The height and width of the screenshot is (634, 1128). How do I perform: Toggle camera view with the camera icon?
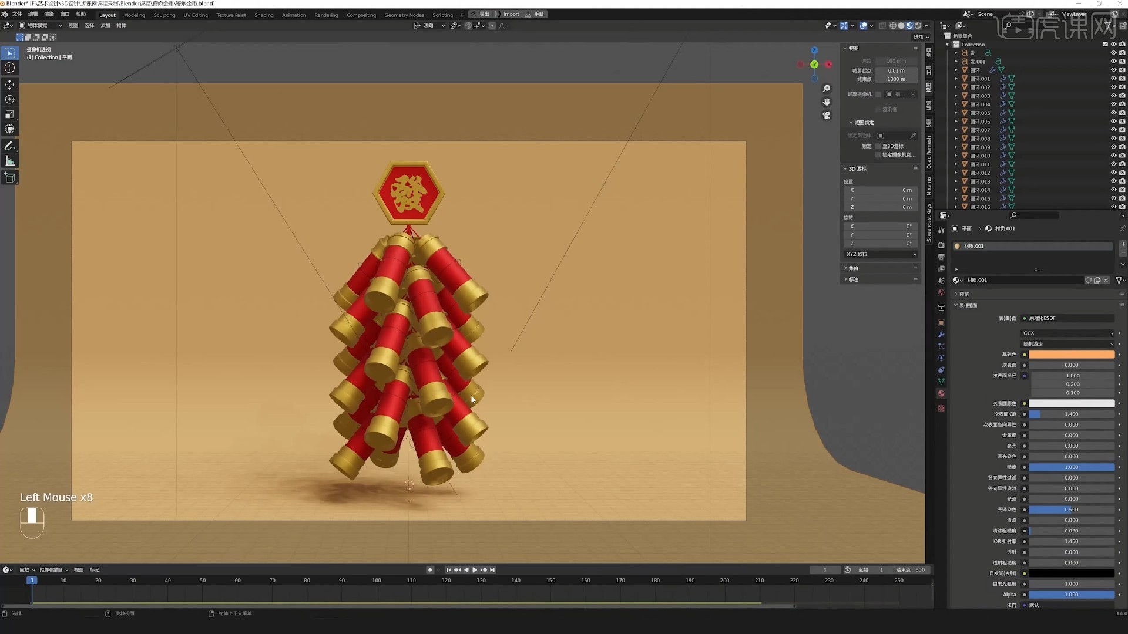(827, 116)
